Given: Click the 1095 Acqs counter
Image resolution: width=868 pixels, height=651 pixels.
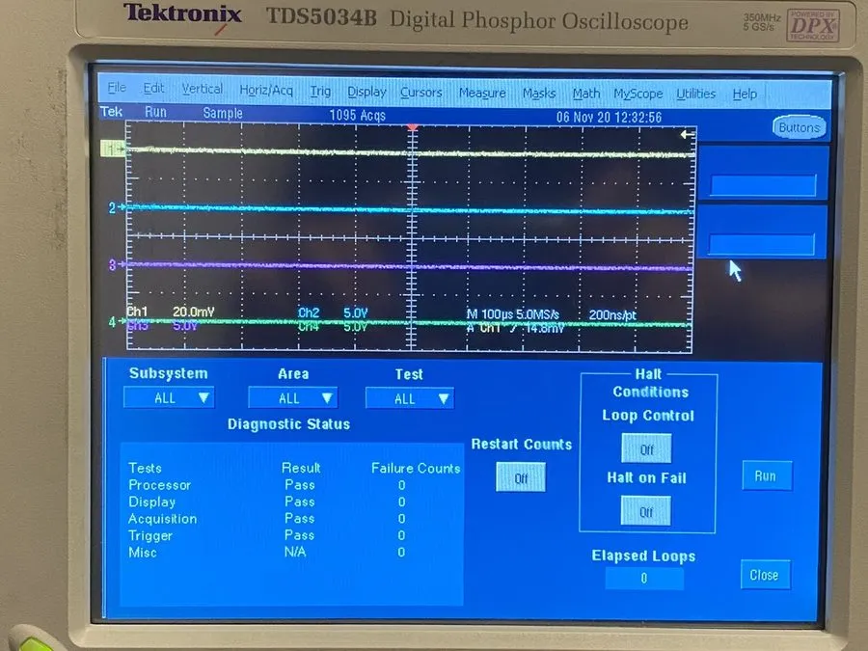Looking at the screenshot, I should (x=358, y=115).
